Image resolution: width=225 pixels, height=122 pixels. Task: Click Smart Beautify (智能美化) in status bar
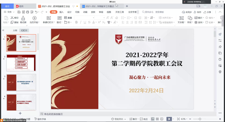118,119
